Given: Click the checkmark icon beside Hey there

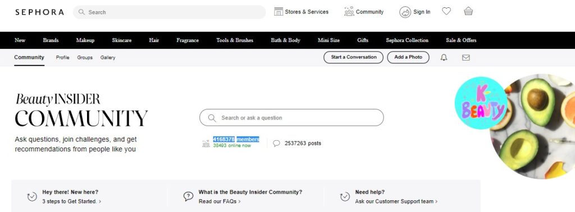Looking at the screenshot, I should (x=32, y=197).
